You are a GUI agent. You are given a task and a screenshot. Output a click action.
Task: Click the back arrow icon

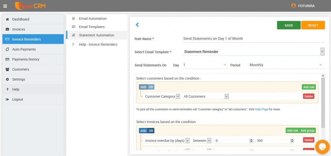(137, 25)
